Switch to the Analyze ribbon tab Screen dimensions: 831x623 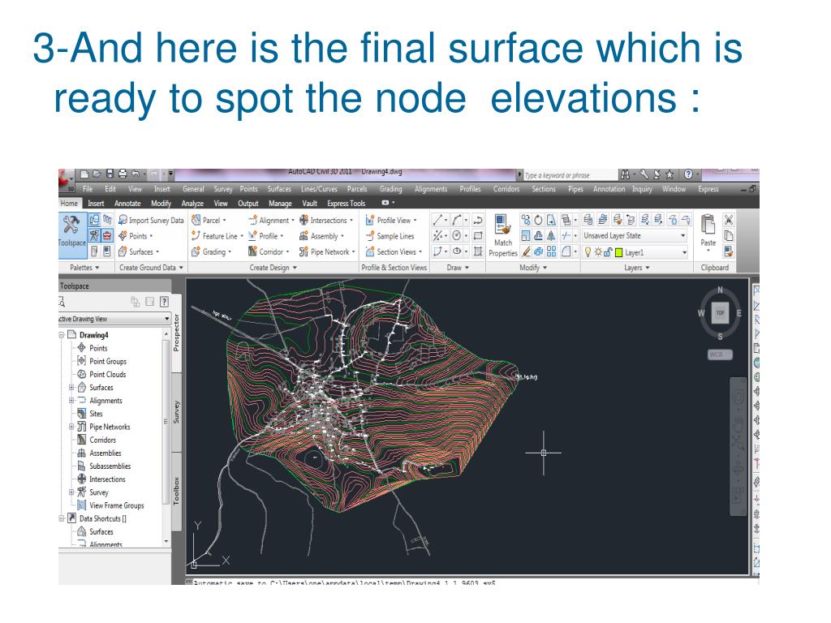coord(192,204)
